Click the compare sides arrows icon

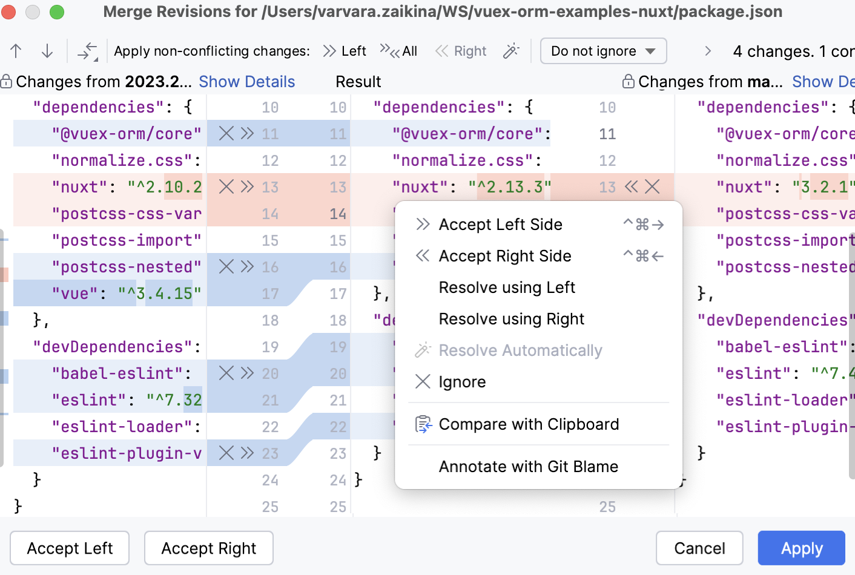pos(87,51)
